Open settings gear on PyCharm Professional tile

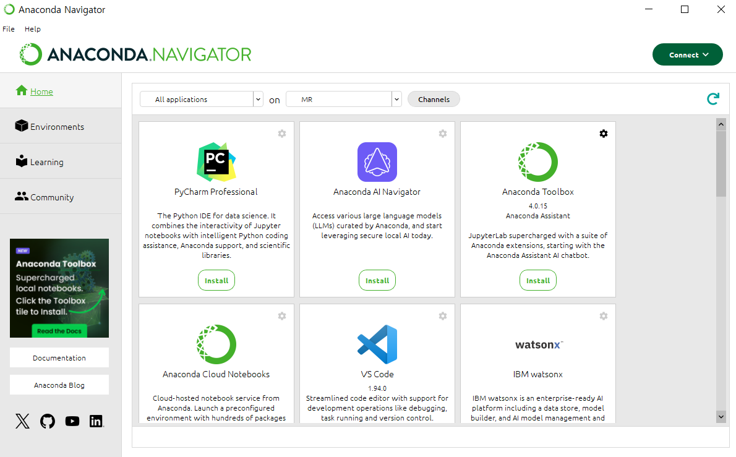pyautogui.click(x=282, y=134)
